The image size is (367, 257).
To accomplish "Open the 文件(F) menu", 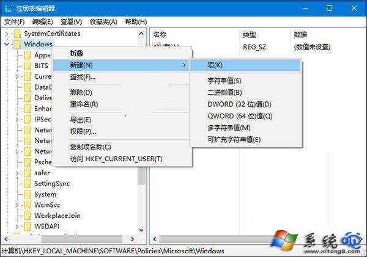I will click(x=15, y=22).
